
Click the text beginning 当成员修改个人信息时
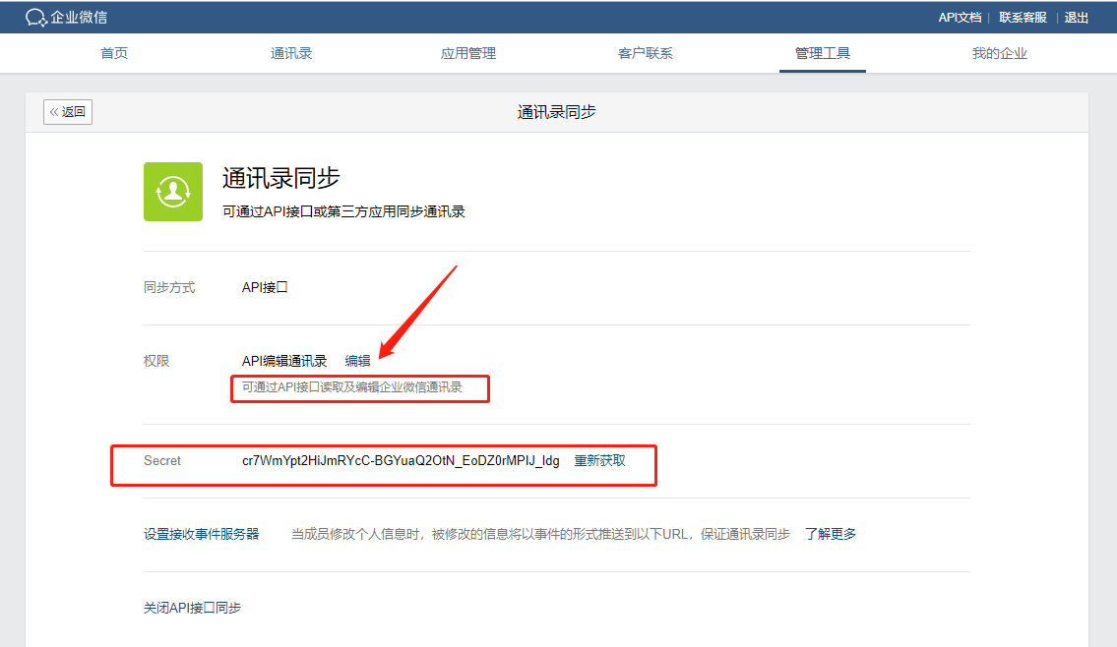pos(540,534)
